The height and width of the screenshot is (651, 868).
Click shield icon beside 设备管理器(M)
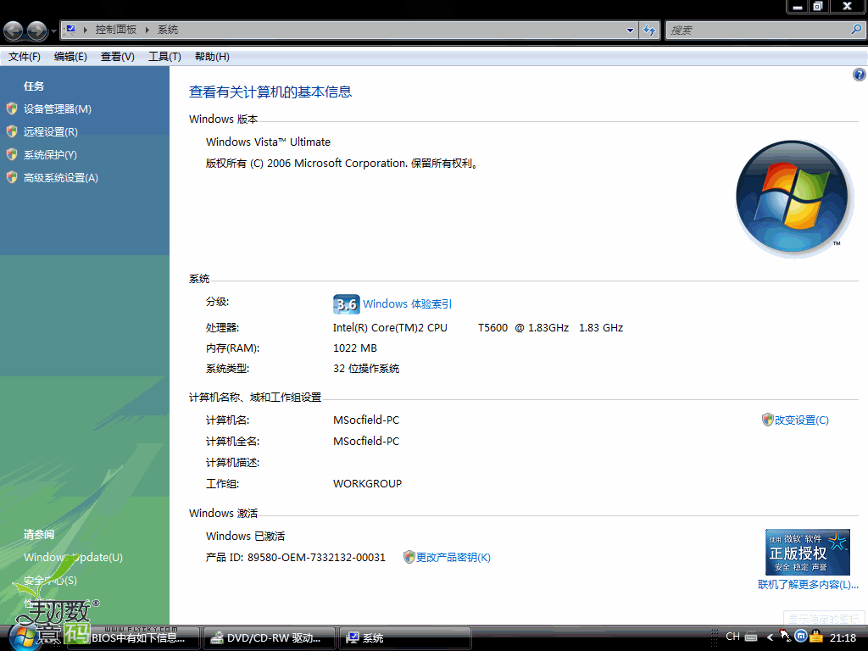(12, 108)
